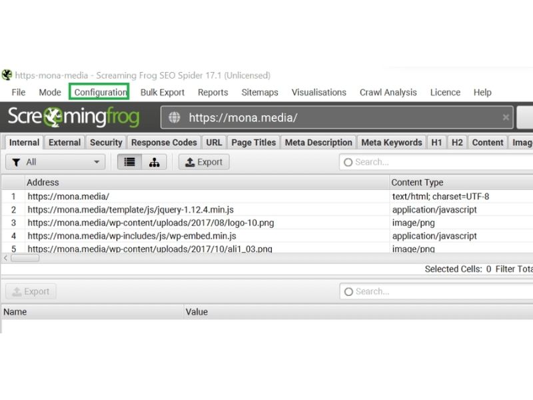Switch to the Response Codes tab

point(164,142)
